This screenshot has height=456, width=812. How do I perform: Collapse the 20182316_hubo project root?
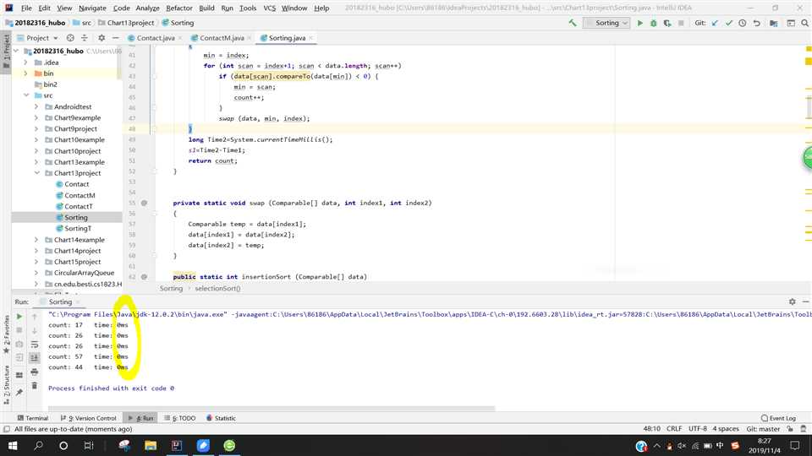[x=16, y=52]
